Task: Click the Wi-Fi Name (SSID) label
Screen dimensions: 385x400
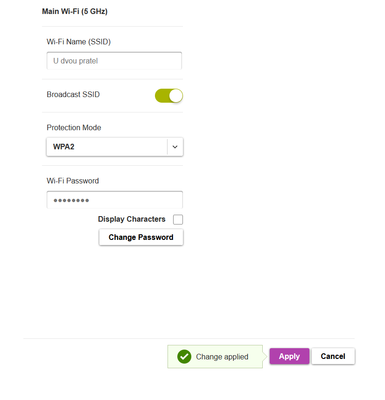Action: click(x=78, y=42)
